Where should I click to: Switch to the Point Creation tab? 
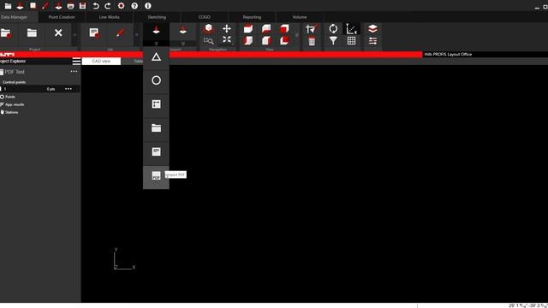pyautogui.click(x=62, y=17)
